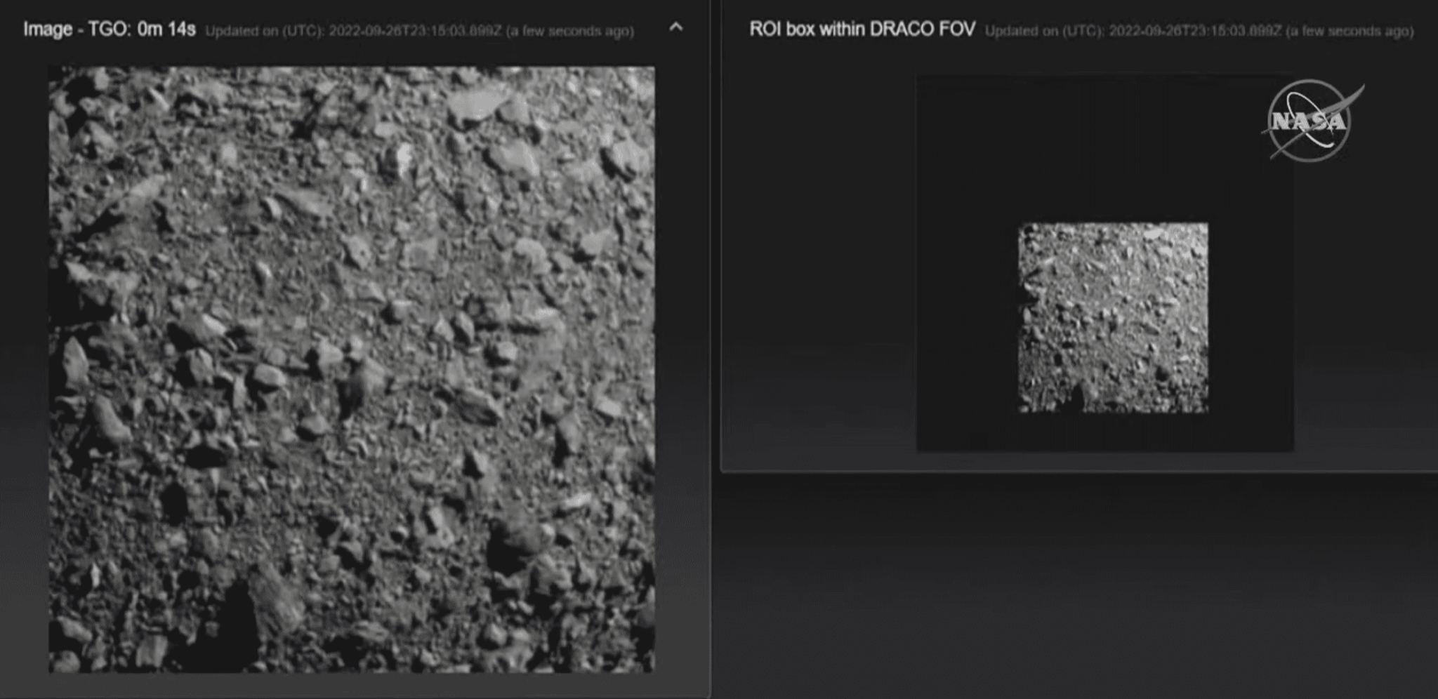Click the bright flat rock near top of main image
This screenshot has height=699, width=1438.
[477, 104]
